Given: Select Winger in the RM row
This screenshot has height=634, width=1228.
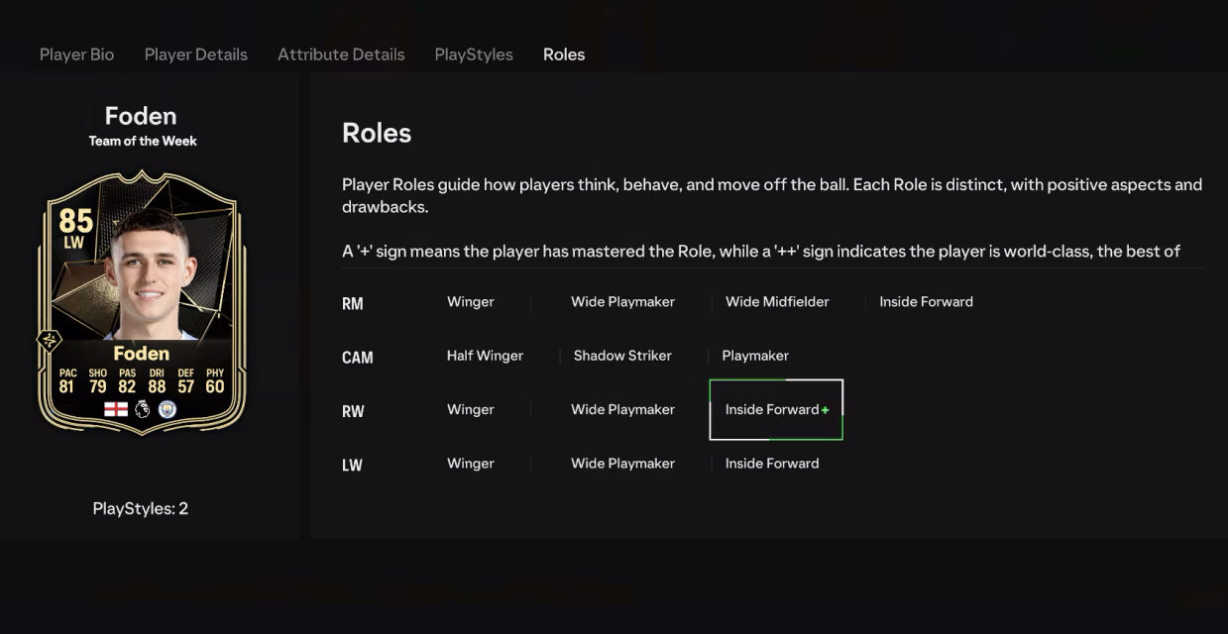Looking at the screenshot, I should point(471,302).
